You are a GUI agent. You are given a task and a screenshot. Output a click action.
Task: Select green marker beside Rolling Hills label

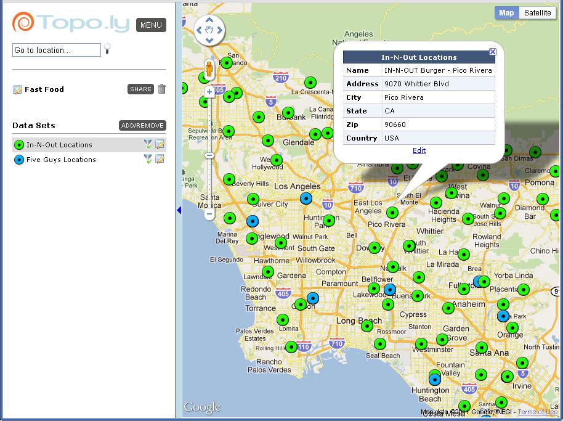pyautogui.click(x=291, y=346)
